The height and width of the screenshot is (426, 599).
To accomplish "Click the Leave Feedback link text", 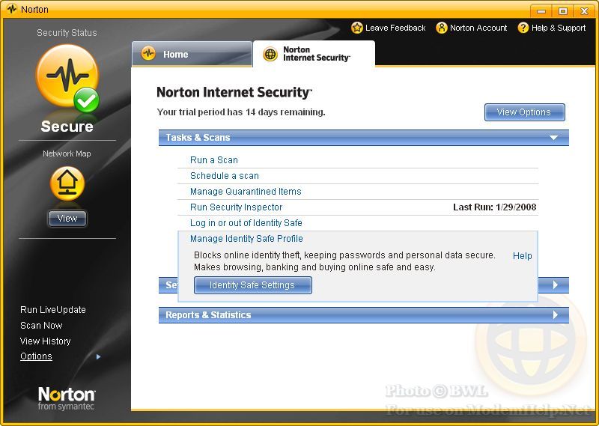I will click(x=395, y=28).
